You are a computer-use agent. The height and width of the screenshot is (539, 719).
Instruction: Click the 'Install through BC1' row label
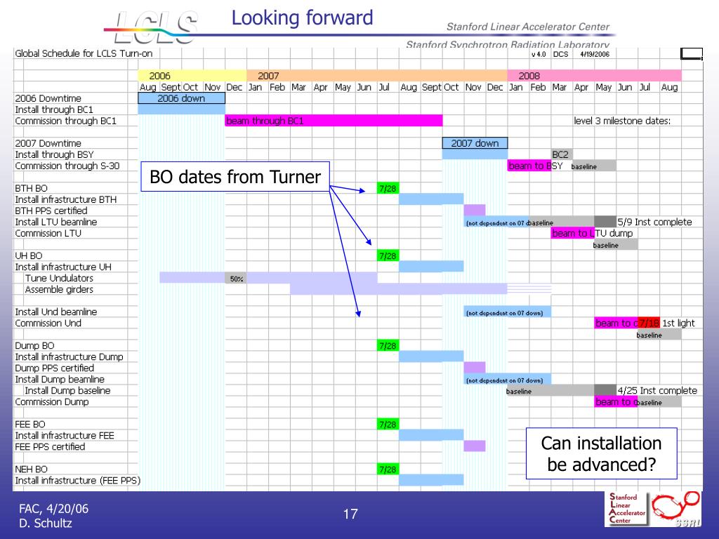pos(54,109)
